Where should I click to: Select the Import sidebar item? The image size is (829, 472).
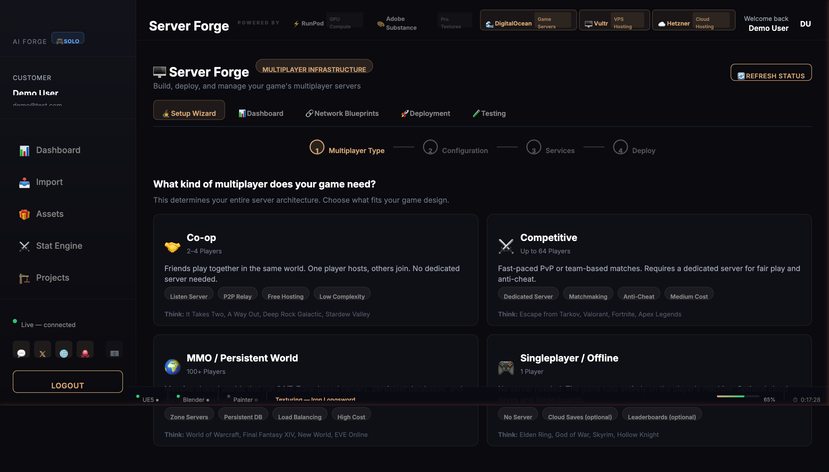point(50,182)
